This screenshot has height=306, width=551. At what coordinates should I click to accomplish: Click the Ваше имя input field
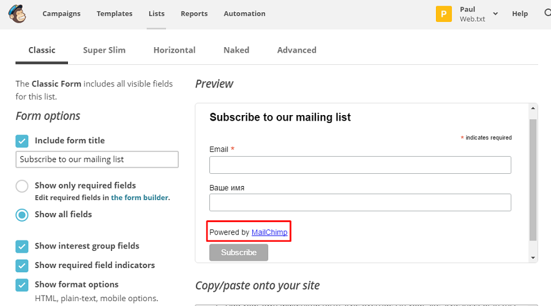click(x=360, y=203)
